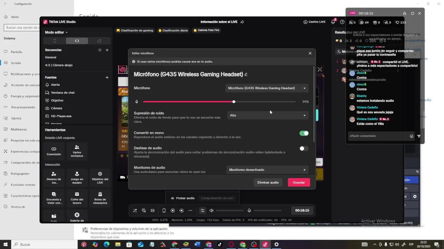Open the Cofre del tesoro tool

[x=77, y=198]
